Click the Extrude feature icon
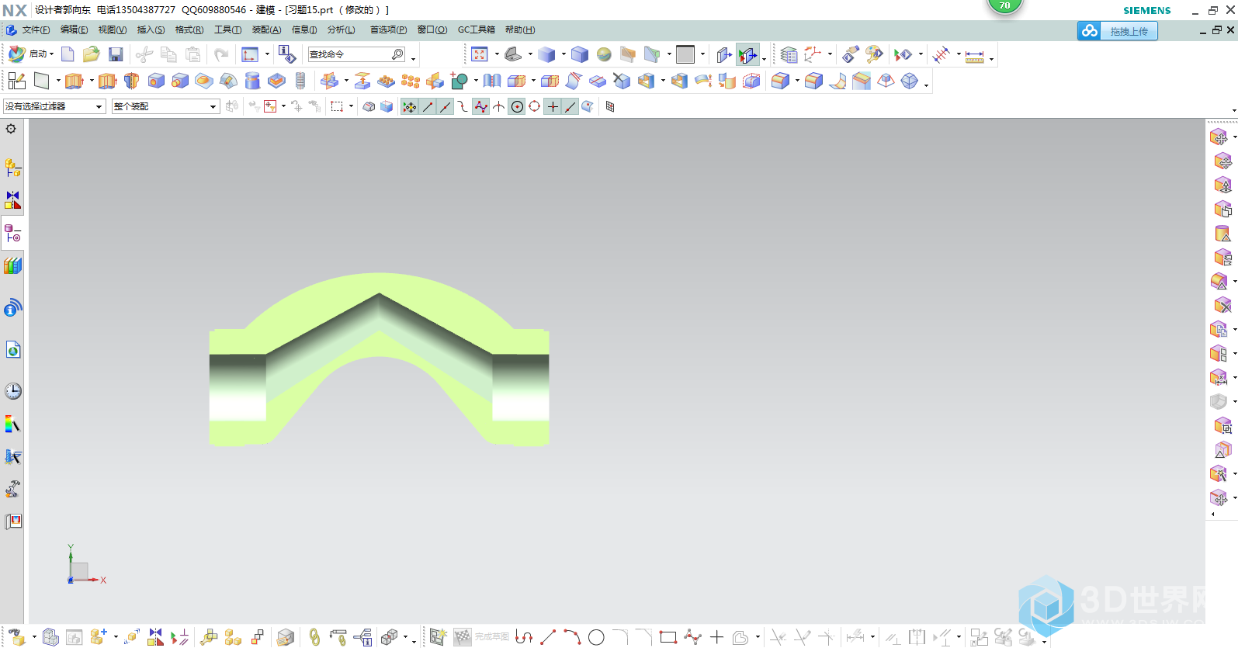The height and width of the screenshot is (648, 1238). pyautogui.click(x=74, y=81)
